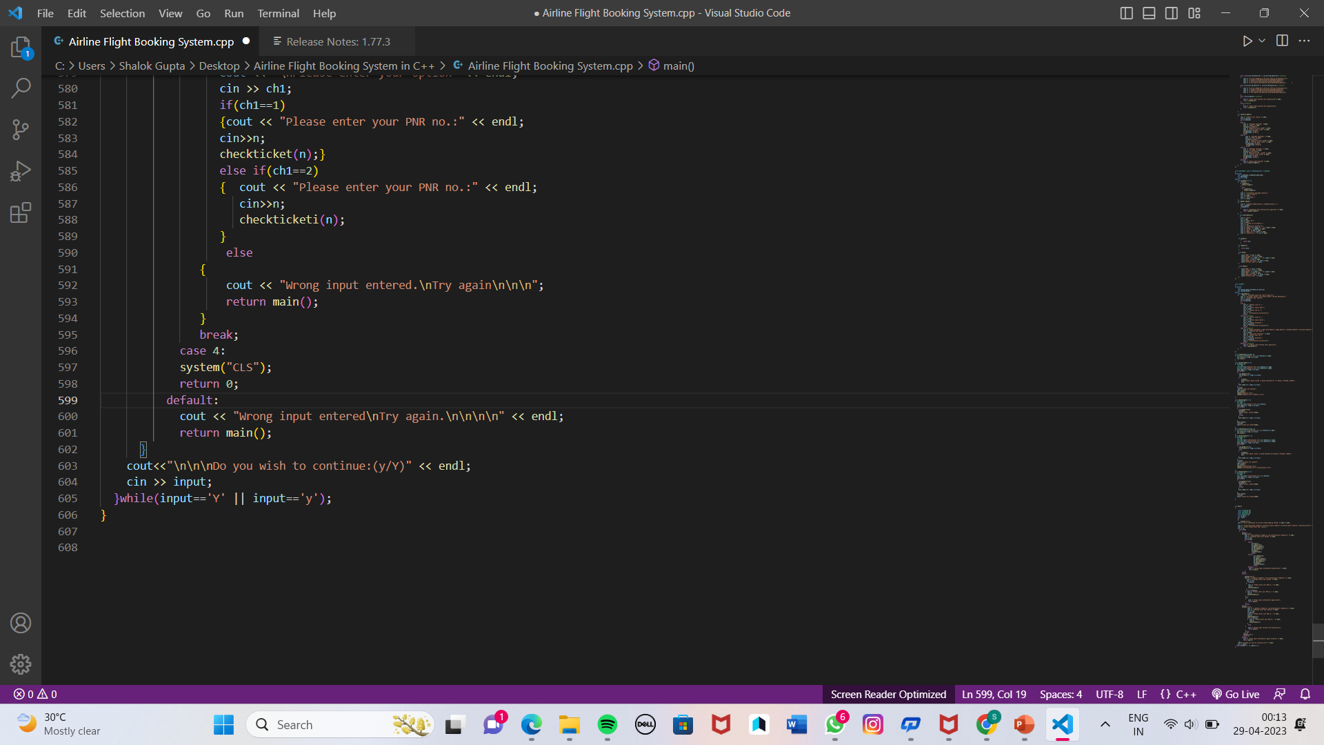
Task: Toggle the Primary Side Bar layout button
Action: (x=1127, y=13)
